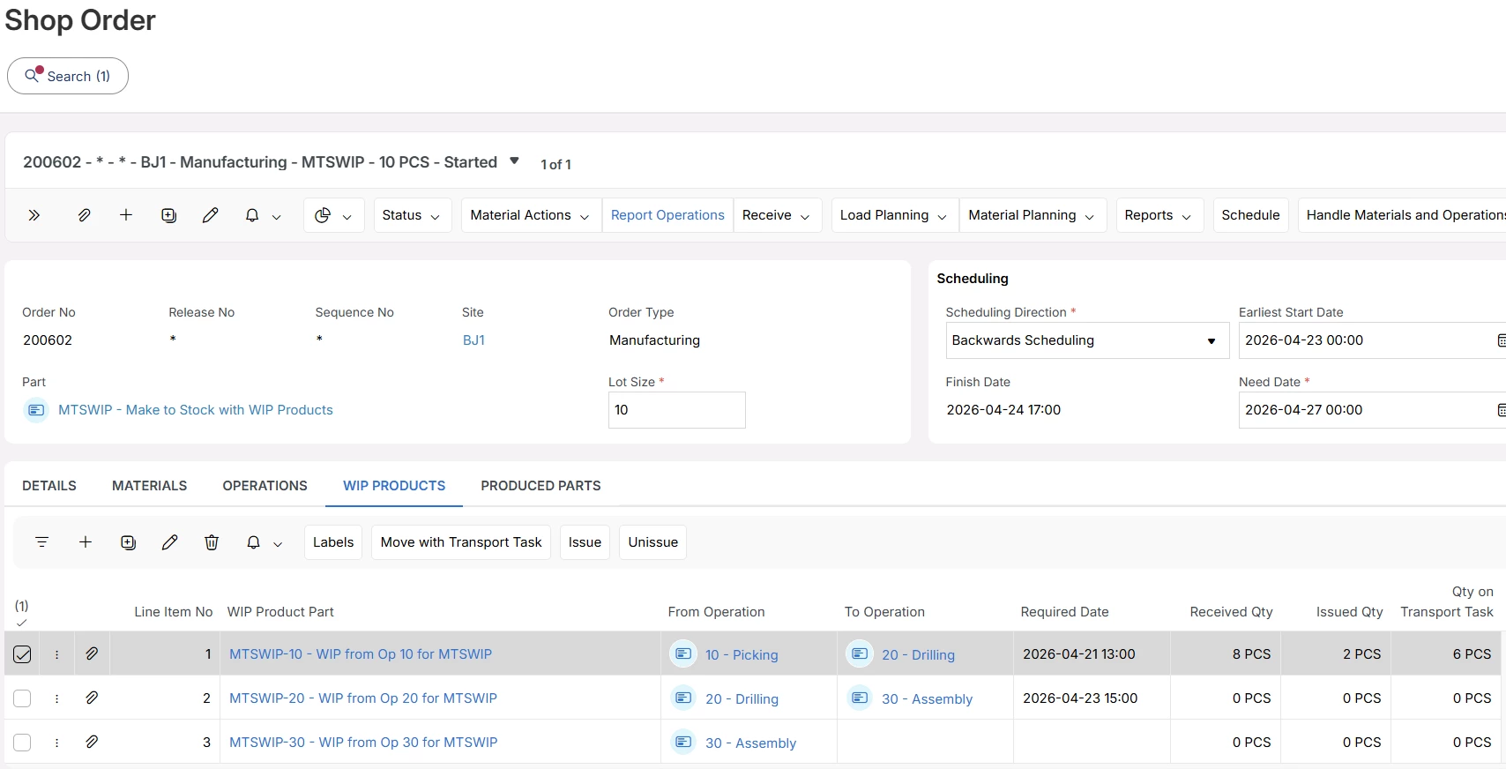Screen dimensions: 1506x769
Task: Expand the header toolbar double chevron
Action: [34, 215]
